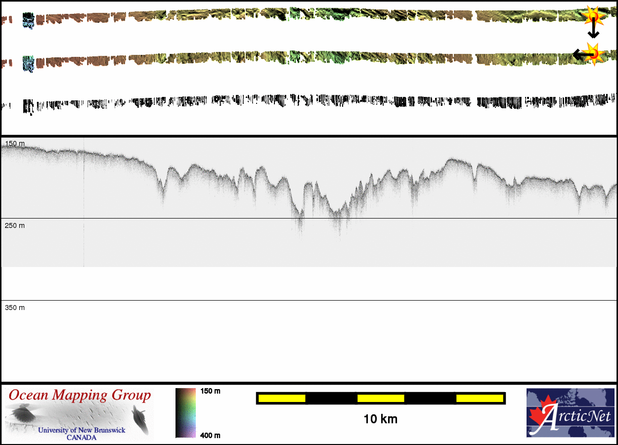
Task: Open the Ocean Mapping Group title link
Action: [x=80, y=396]
